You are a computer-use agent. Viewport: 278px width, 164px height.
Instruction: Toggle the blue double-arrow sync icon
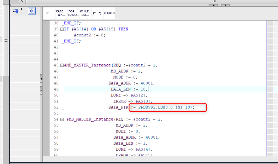32,11
